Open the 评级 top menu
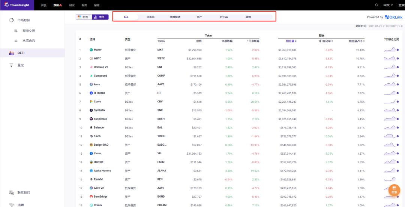Image resolution: width=405 pixels, height=207 pixels. click(43, 5)
